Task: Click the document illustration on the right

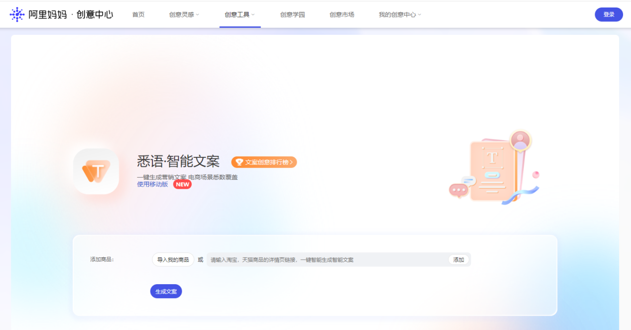Action: pos(494,167)
